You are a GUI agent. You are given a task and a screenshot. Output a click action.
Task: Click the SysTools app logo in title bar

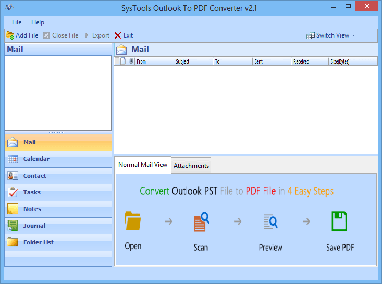coord(9,7)
